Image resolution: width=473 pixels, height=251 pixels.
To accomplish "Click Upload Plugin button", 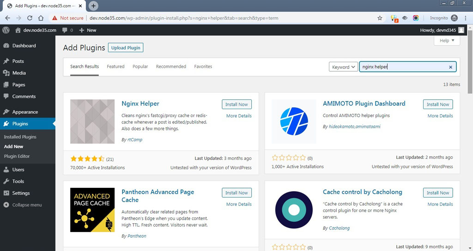I will coord(126,47).
